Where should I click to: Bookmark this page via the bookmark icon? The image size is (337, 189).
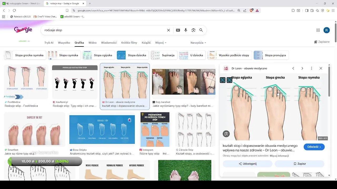click(x=67, y=10)
